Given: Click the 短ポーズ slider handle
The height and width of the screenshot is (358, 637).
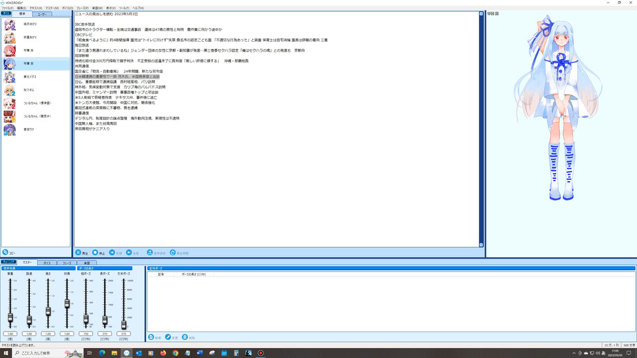Looking at the screenshot, I should click(86, 320).
